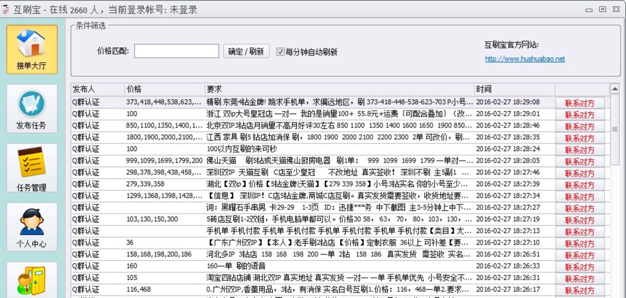This screenshot has height=298, width=626.
Task: Click 联系对方 for the 18:27:27 row
Action: point(580,208)
